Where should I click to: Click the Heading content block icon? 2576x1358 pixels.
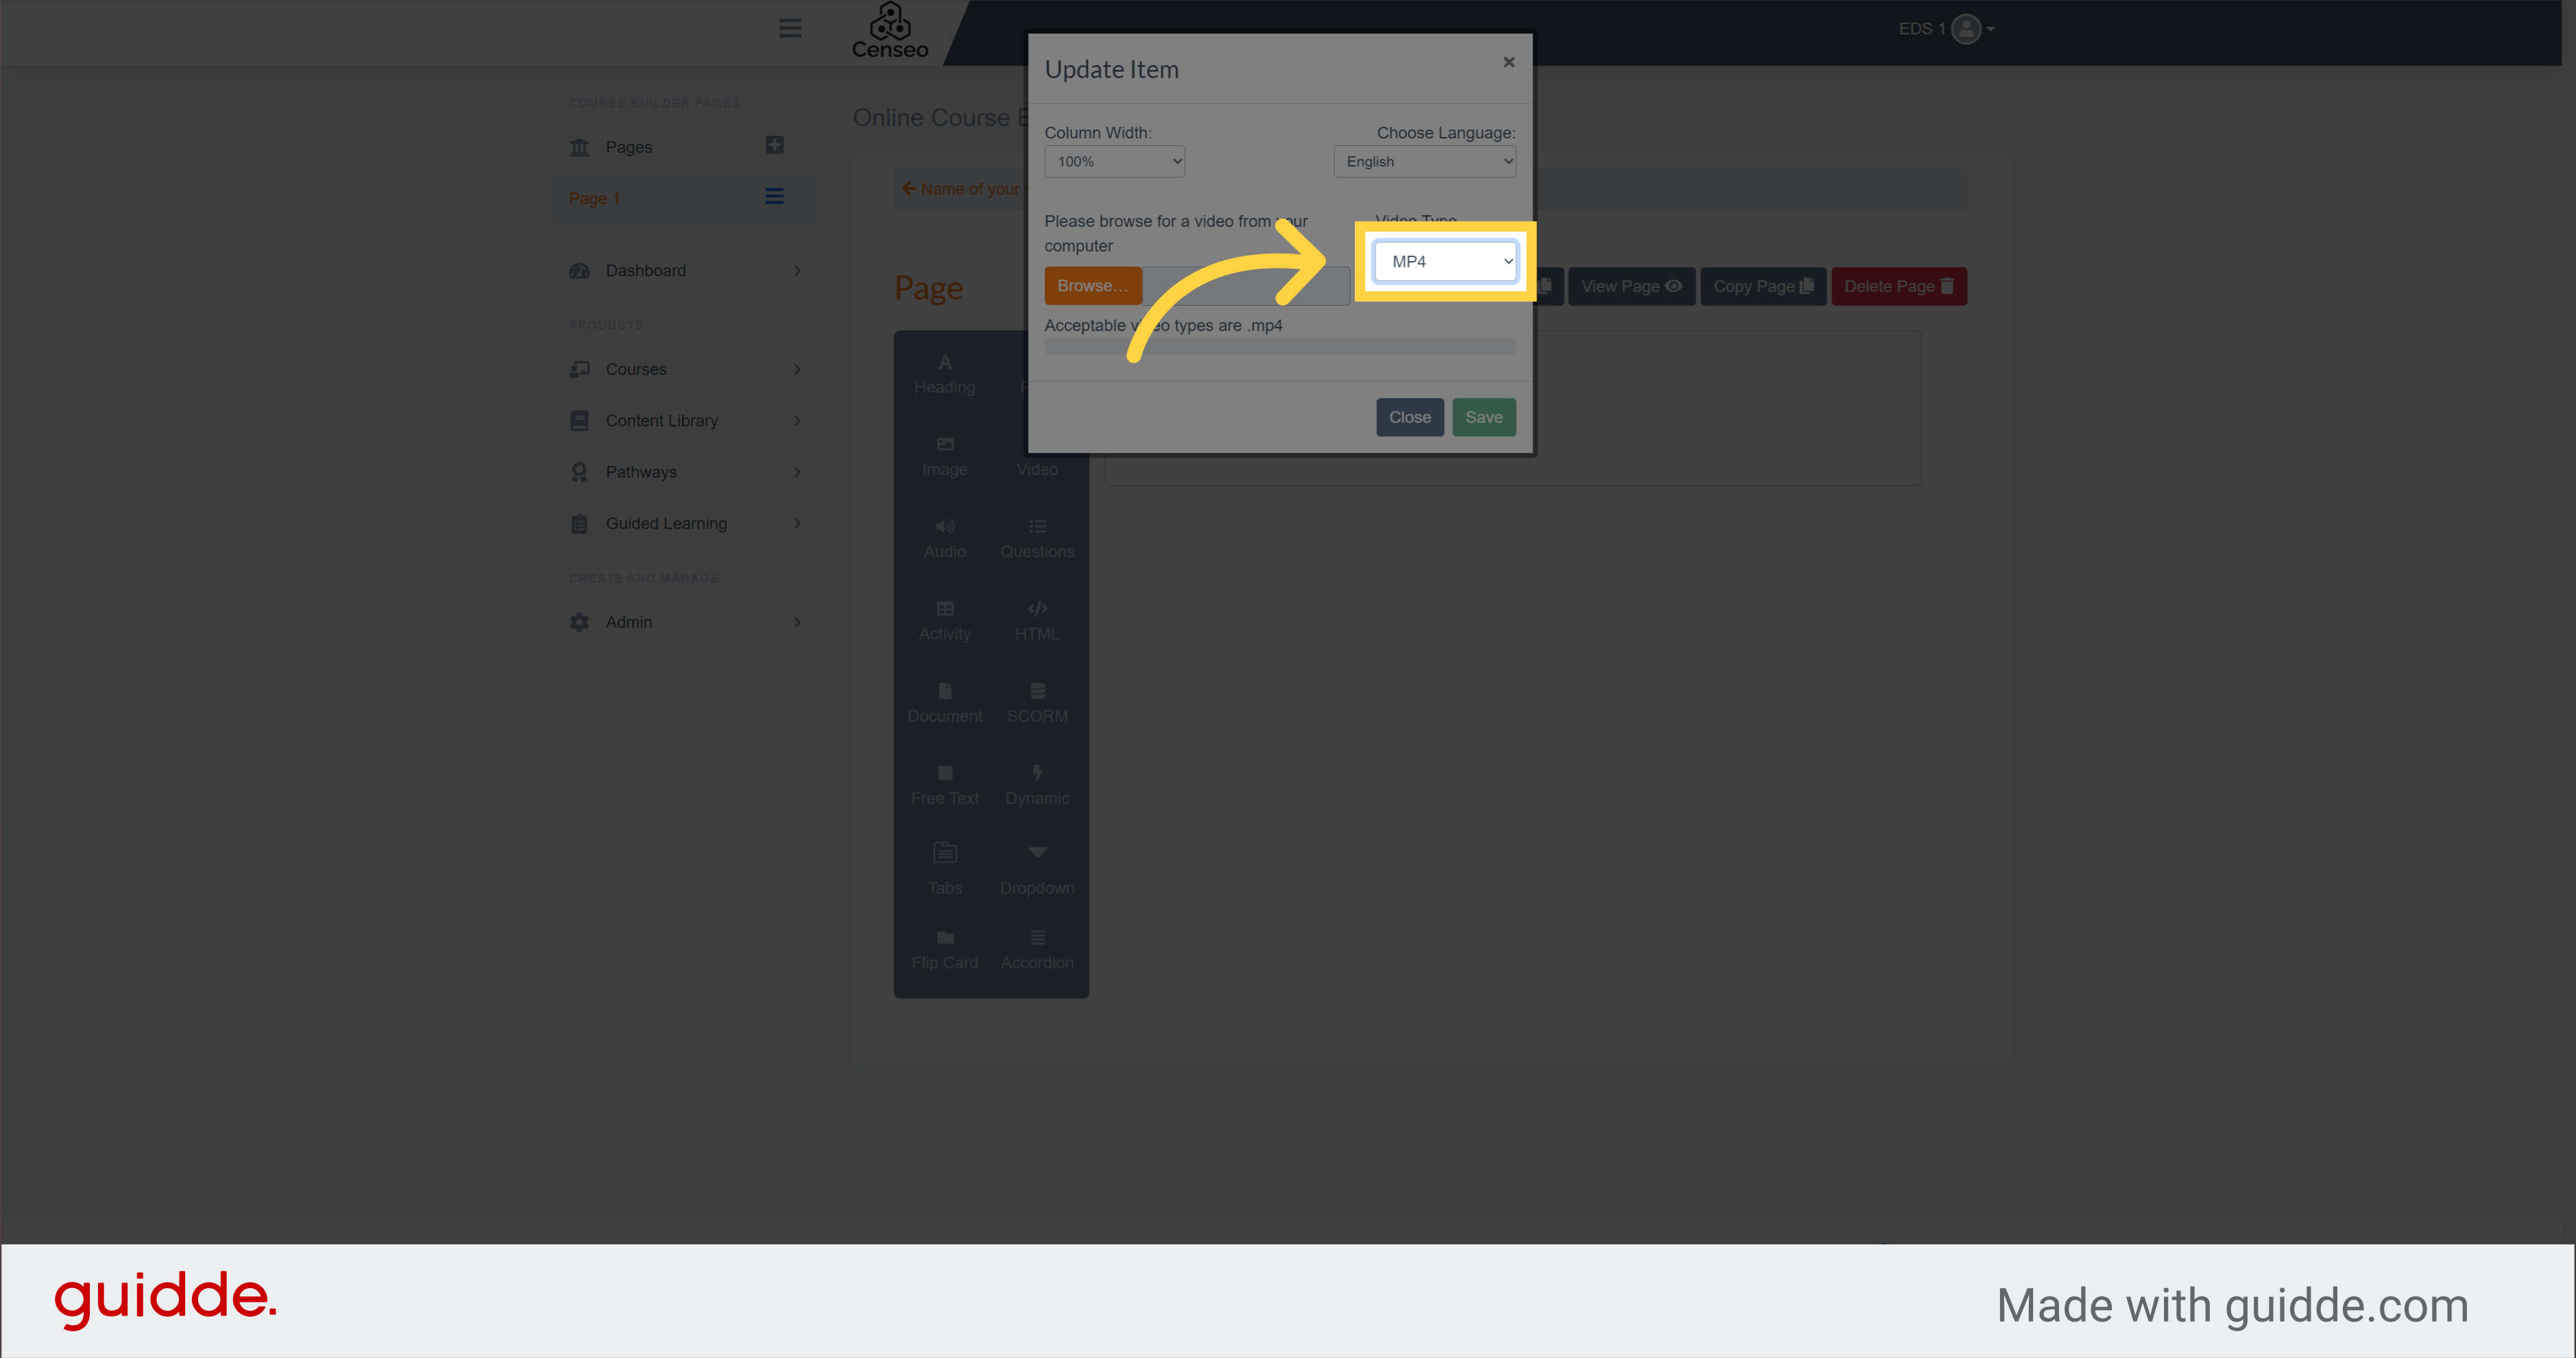[944, 372]
